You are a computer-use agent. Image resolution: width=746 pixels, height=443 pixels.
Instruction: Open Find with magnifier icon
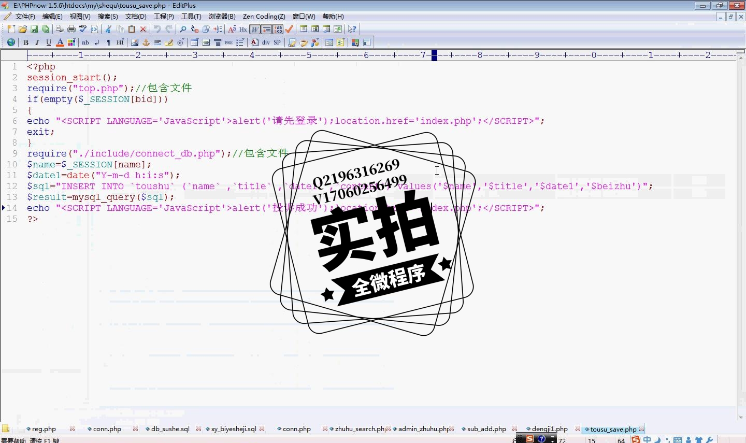coord(183,29)
